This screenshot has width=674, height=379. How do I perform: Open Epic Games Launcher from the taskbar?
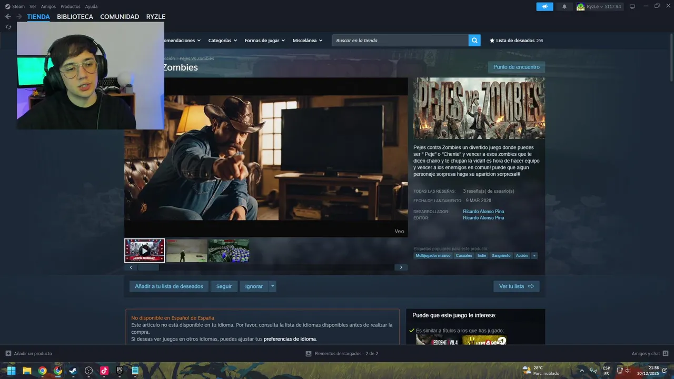point(120,371)
